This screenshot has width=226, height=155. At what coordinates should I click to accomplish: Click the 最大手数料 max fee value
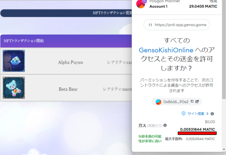pos(200,139)
